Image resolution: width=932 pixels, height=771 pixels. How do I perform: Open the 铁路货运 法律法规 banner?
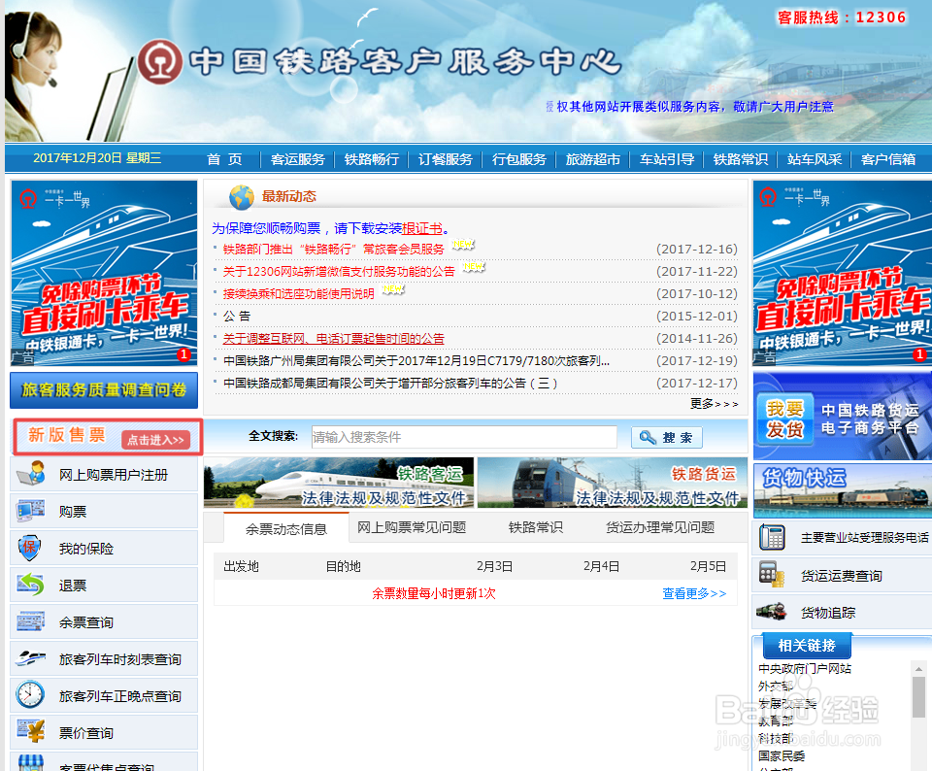(613, 482)
